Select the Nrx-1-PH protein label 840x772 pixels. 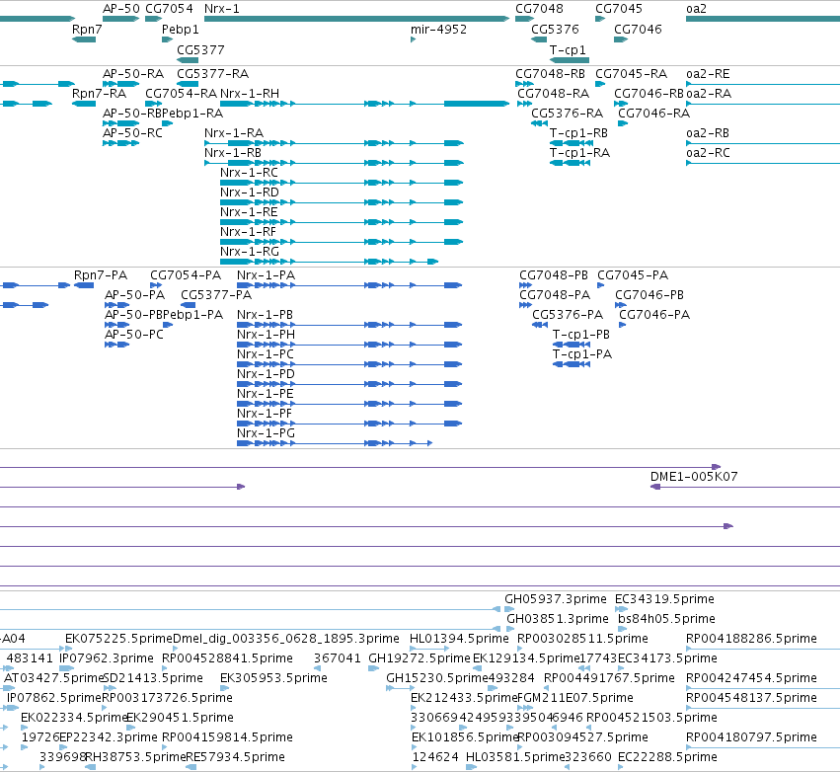[x=266, y=335]
